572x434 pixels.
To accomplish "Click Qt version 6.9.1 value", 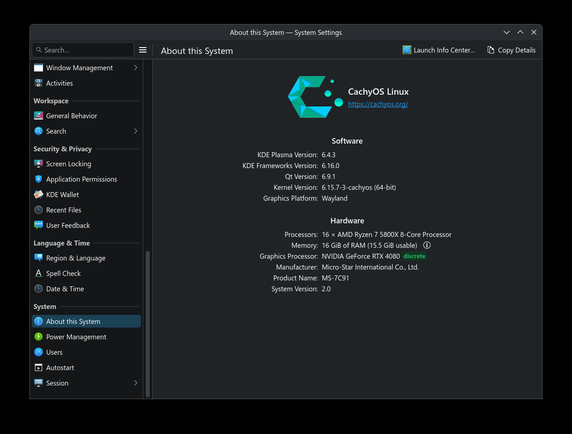I will click(329, 177).
